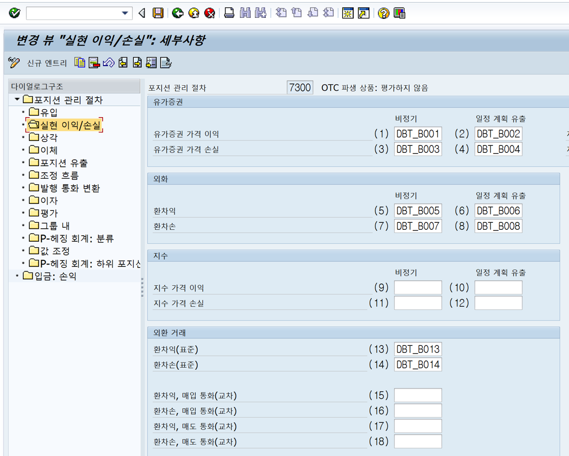Click empty field (12) for 지수 가격 손실
The image size is (569, 456).
(498, 303)
